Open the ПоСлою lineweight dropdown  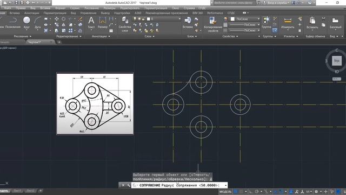(x=244, y=25)
